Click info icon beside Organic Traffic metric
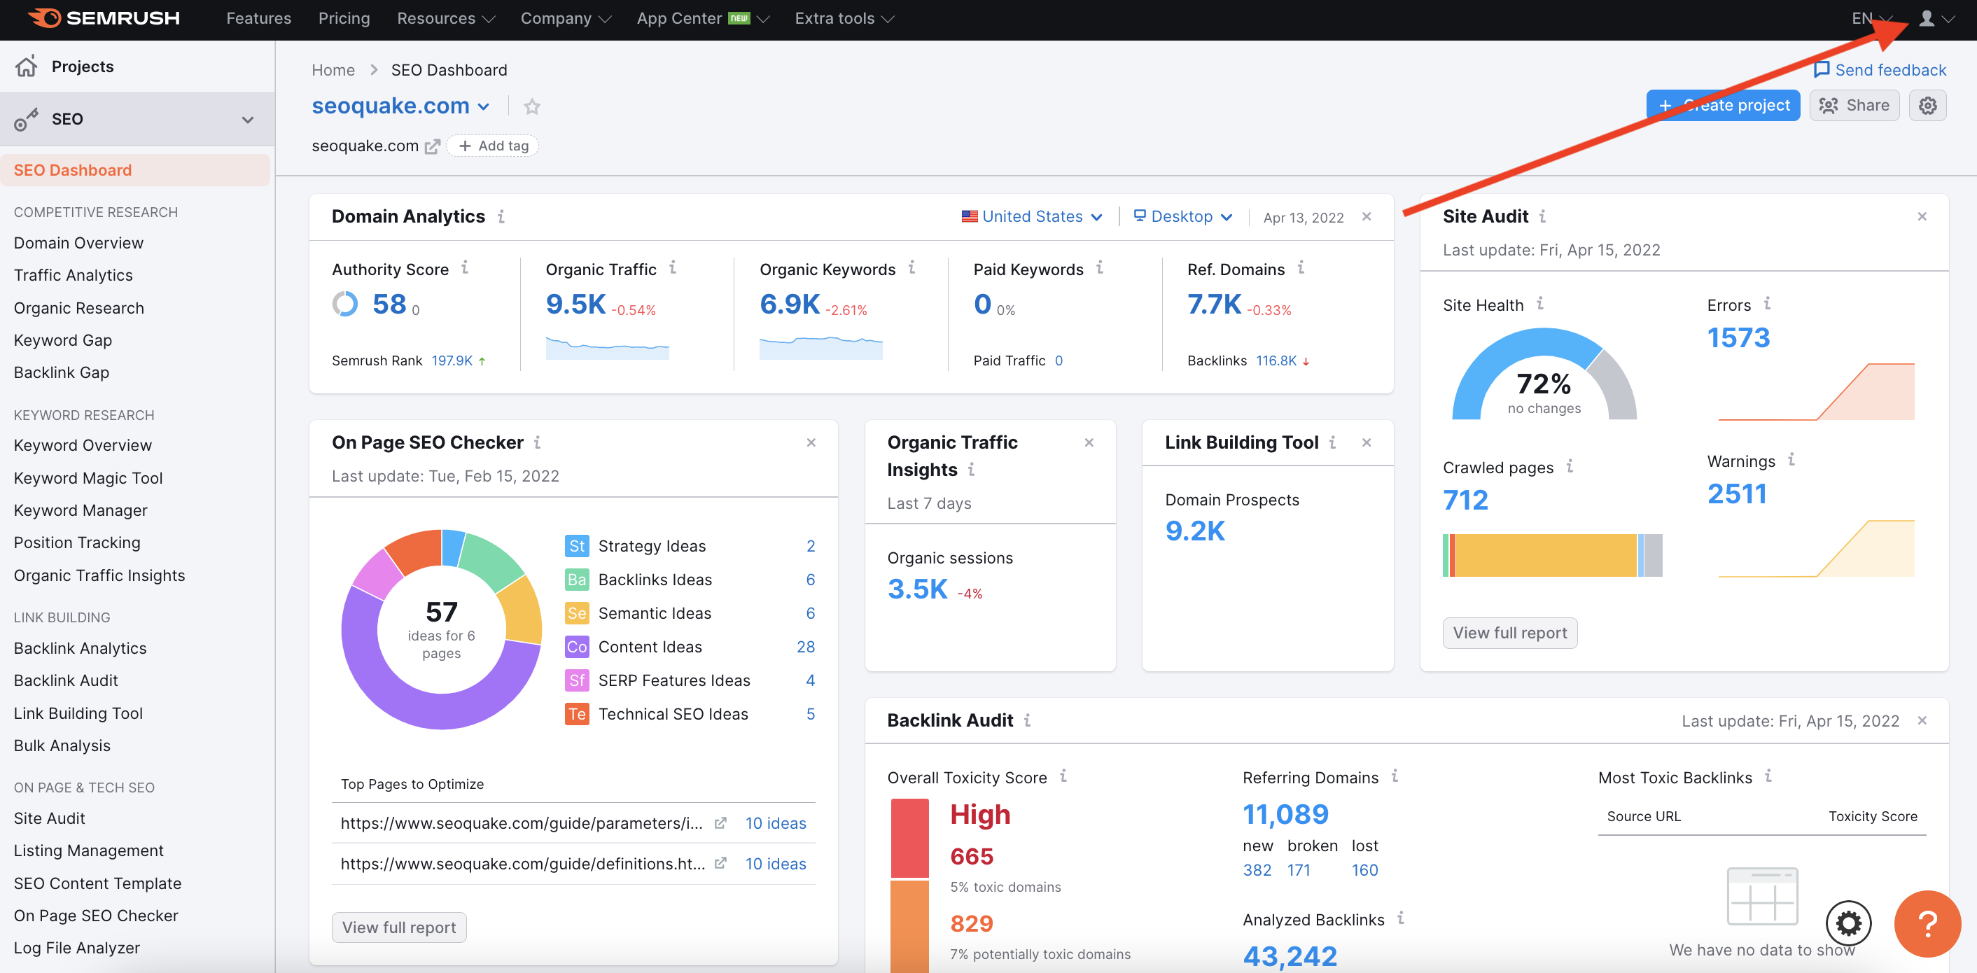The height and width of the screenshot is (973, 1977). pyautogui.click(x=672, y=268)
